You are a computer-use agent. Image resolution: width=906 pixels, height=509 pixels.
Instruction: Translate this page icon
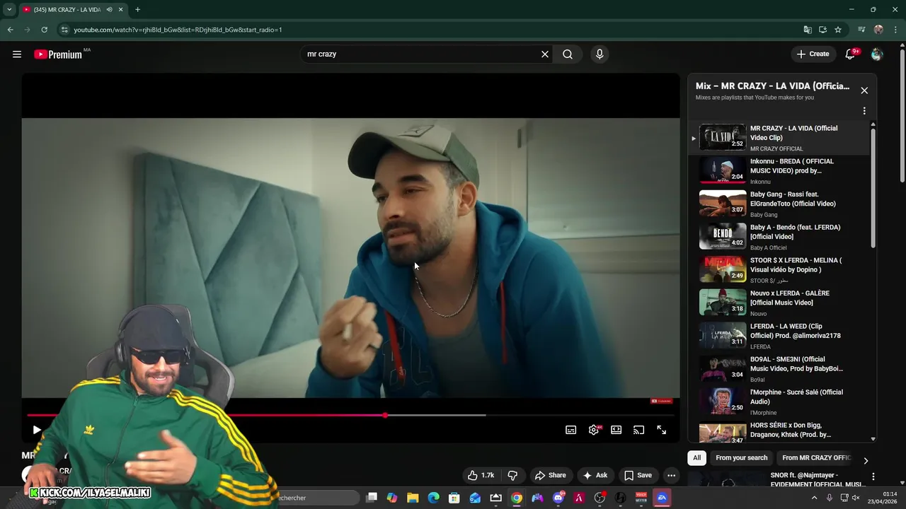pos(808,30)
